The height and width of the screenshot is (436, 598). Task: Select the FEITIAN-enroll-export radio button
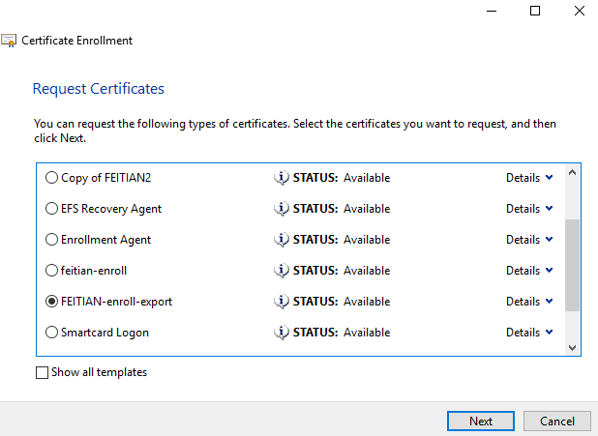point(51,301)
